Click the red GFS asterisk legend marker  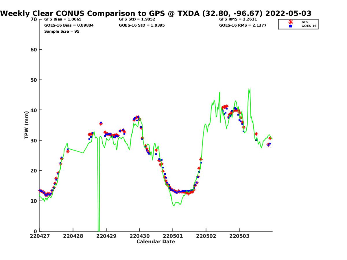[291, 22]
